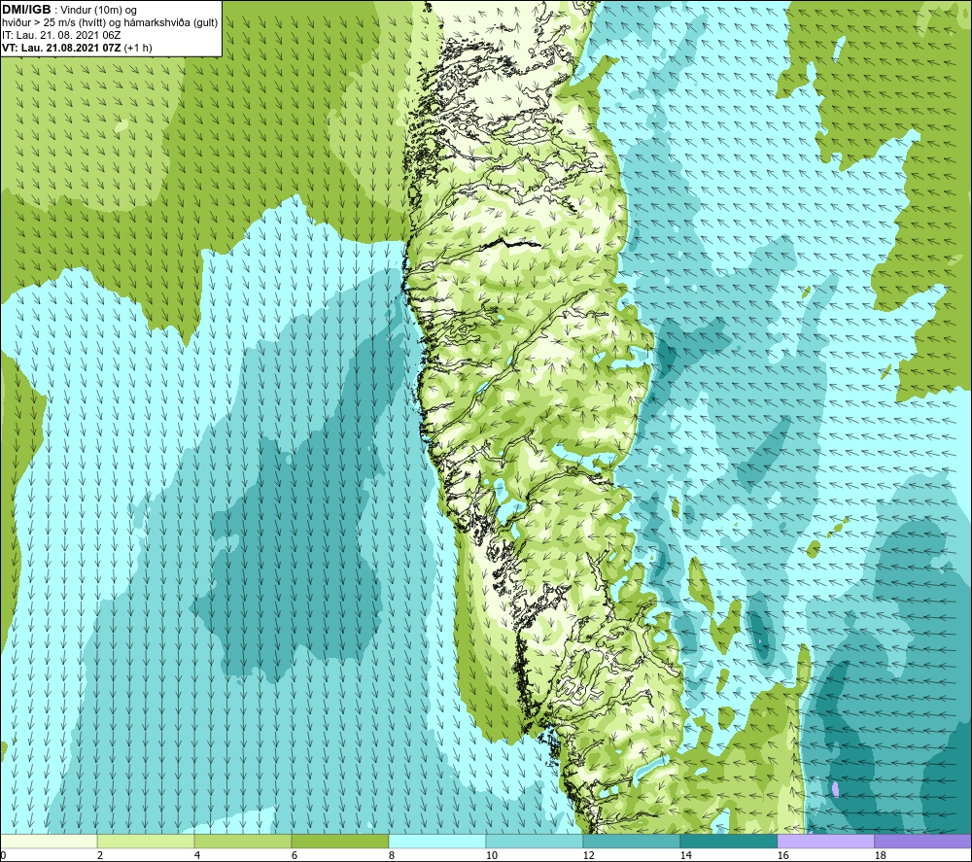
Task: Click the scale label '12'
Action: click(x=588, y=856)
